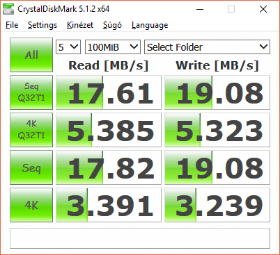Viewport: 280px width, 255px height.
Task: Open the Súgó menu
Action: pos(112,25)
